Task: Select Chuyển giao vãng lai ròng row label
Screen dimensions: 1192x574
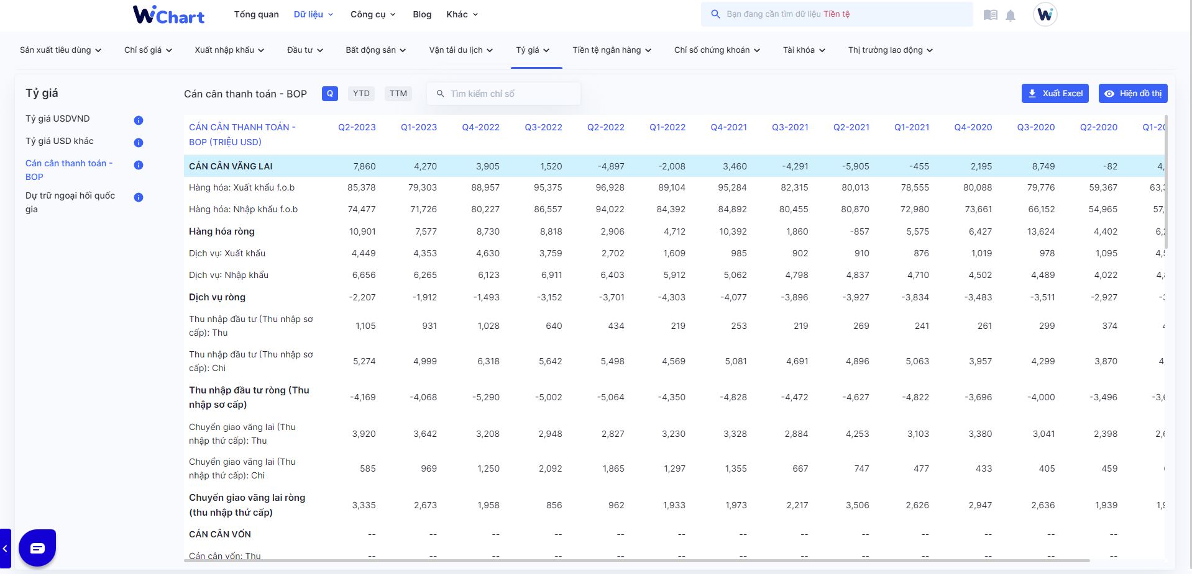Action: (247, 505)
